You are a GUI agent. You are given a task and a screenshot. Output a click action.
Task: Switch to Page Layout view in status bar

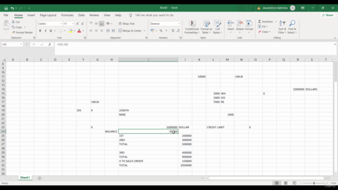point(286,183)
